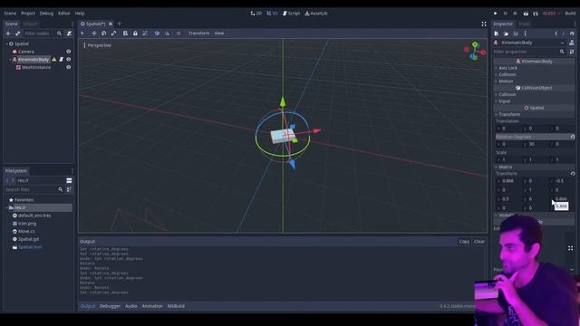Stop the running scene
The width and height of the screenshot is (580, 326).
pos(515,14)
